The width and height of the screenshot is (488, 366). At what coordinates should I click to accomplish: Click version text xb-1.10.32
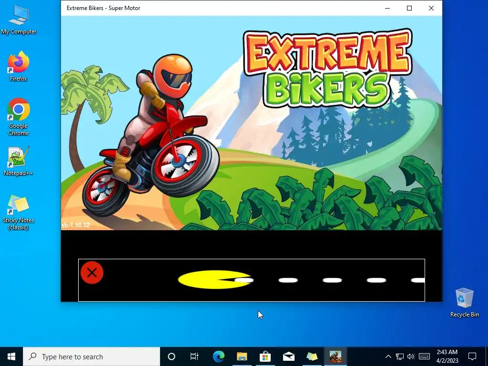(76, 225)
